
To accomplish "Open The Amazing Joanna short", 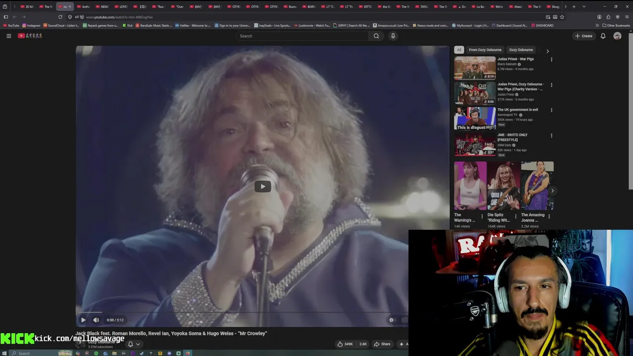I will tap(537, 186).
